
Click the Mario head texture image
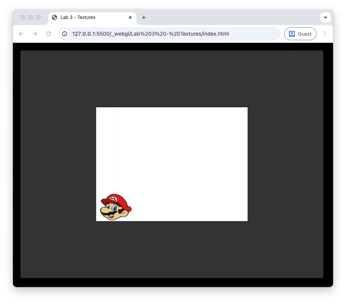pos(115,207)
